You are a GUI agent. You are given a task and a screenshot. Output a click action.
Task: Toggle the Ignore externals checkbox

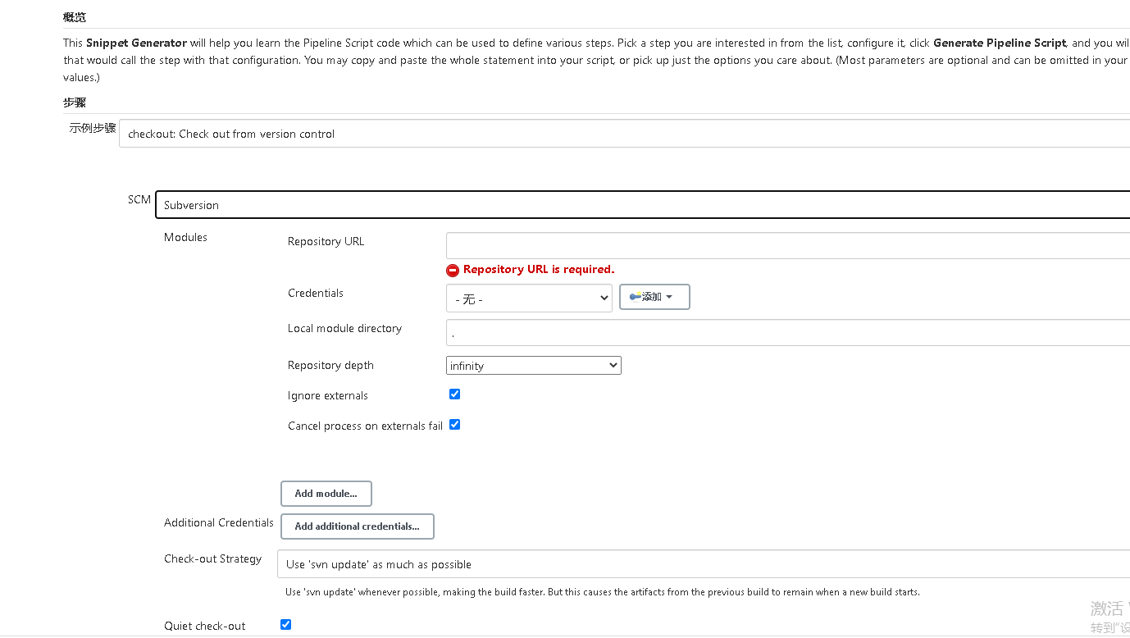click(454, 394)
